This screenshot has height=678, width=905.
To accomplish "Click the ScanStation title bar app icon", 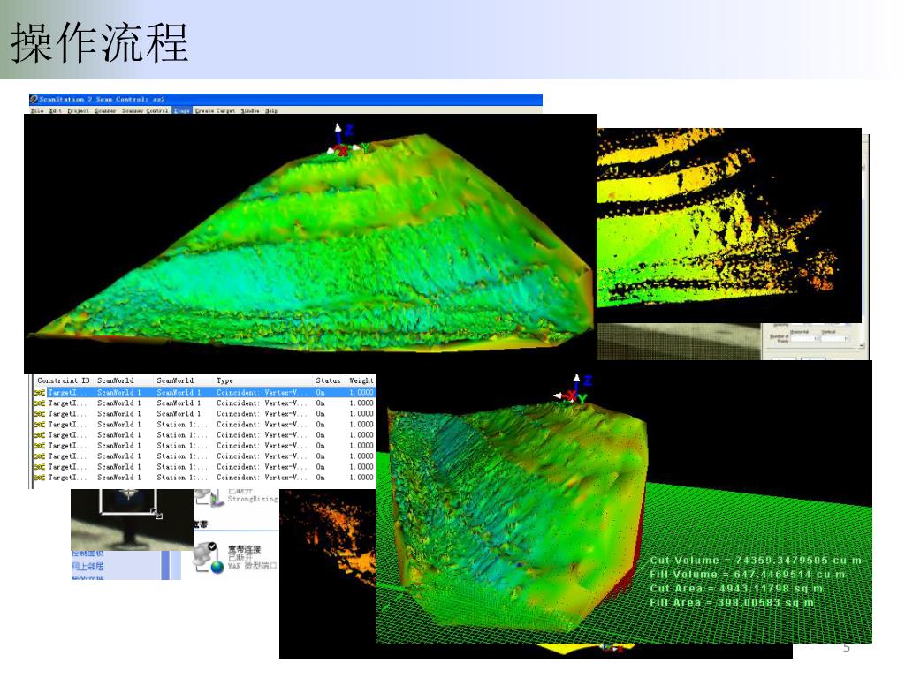I will point(34,99).
